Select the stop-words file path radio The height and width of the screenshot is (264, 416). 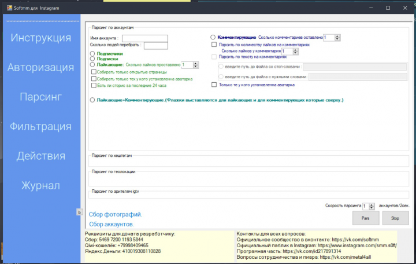(221, 67)
